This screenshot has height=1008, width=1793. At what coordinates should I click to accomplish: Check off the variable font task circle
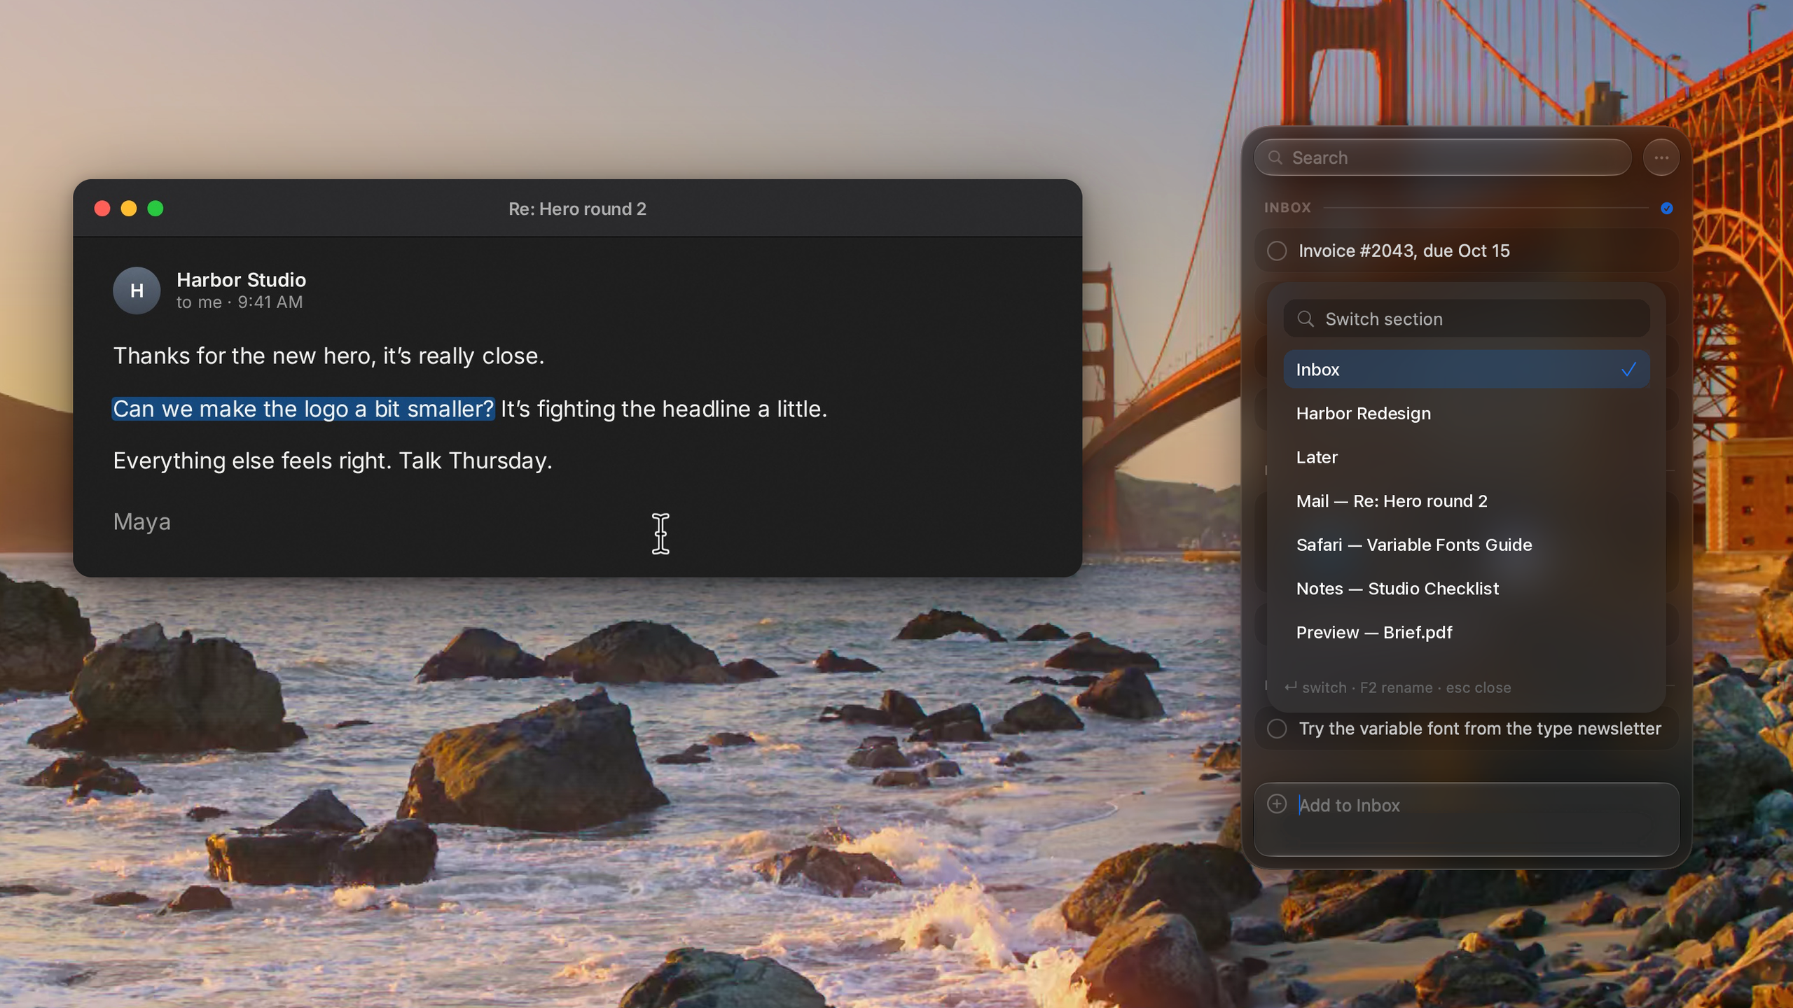[1277, 729]
